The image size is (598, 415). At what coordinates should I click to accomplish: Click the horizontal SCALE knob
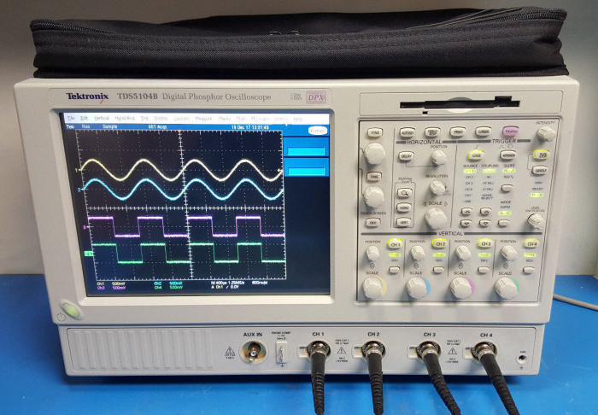(x=436, y=217)
